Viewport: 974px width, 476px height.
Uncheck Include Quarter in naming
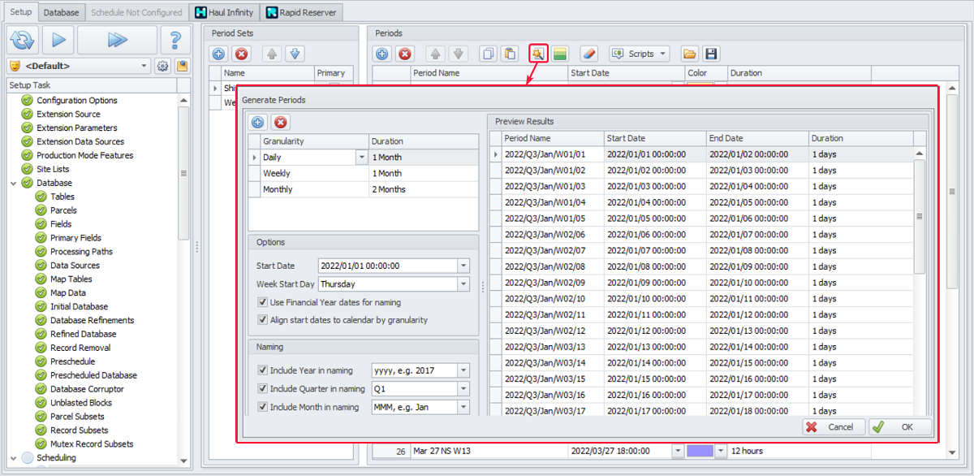[x=263, y=389]
